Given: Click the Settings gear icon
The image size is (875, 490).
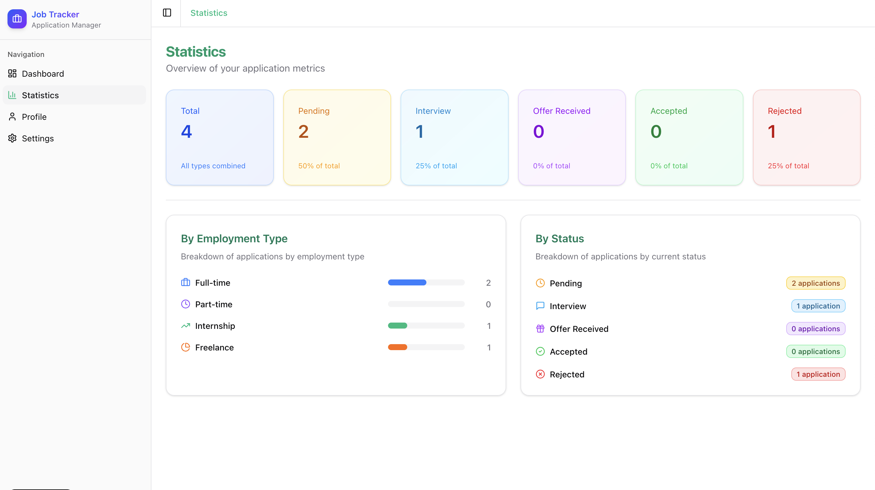Looking at the screenshot, I should coord(12,138).
